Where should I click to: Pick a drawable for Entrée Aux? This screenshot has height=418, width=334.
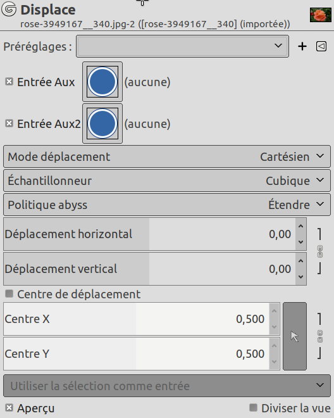pos(102,82)
